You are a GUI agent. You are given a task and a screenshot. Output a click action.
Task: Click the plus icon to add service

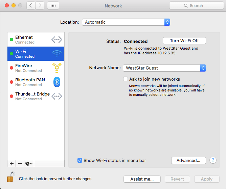(x=12, y=163)
